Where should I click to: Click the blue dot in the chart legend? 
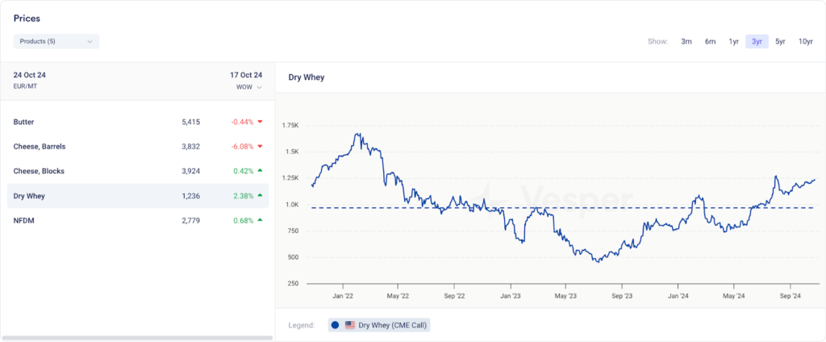pyautogui.click(x=336, y=325)
